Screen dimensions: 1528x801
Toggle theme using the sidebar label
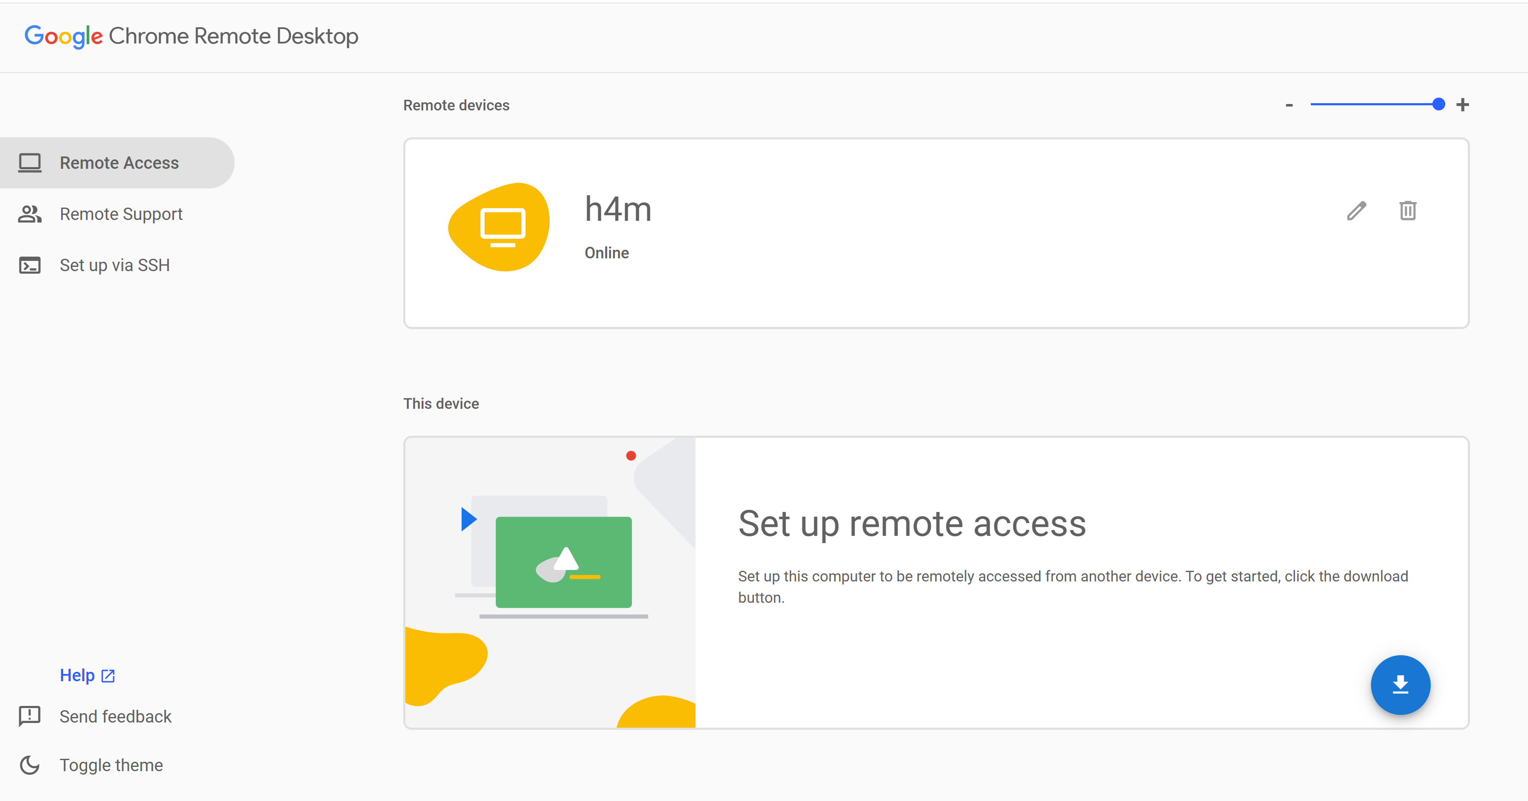click(111, 765)
